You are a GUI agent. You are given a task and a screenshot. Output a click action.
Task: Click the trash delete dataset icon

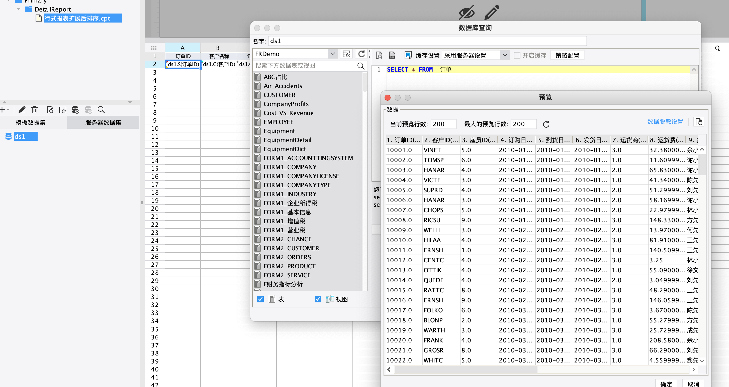point(35,110)
